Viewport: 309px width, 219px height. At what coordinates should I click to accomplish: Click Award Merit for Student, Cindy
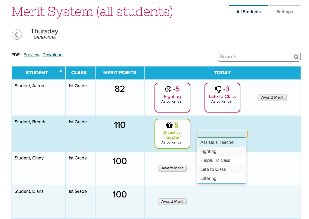172,168
